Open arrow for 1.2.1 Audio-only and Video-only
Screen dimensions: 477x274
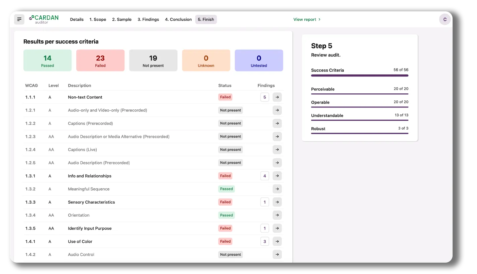click(x=277, y=110)
